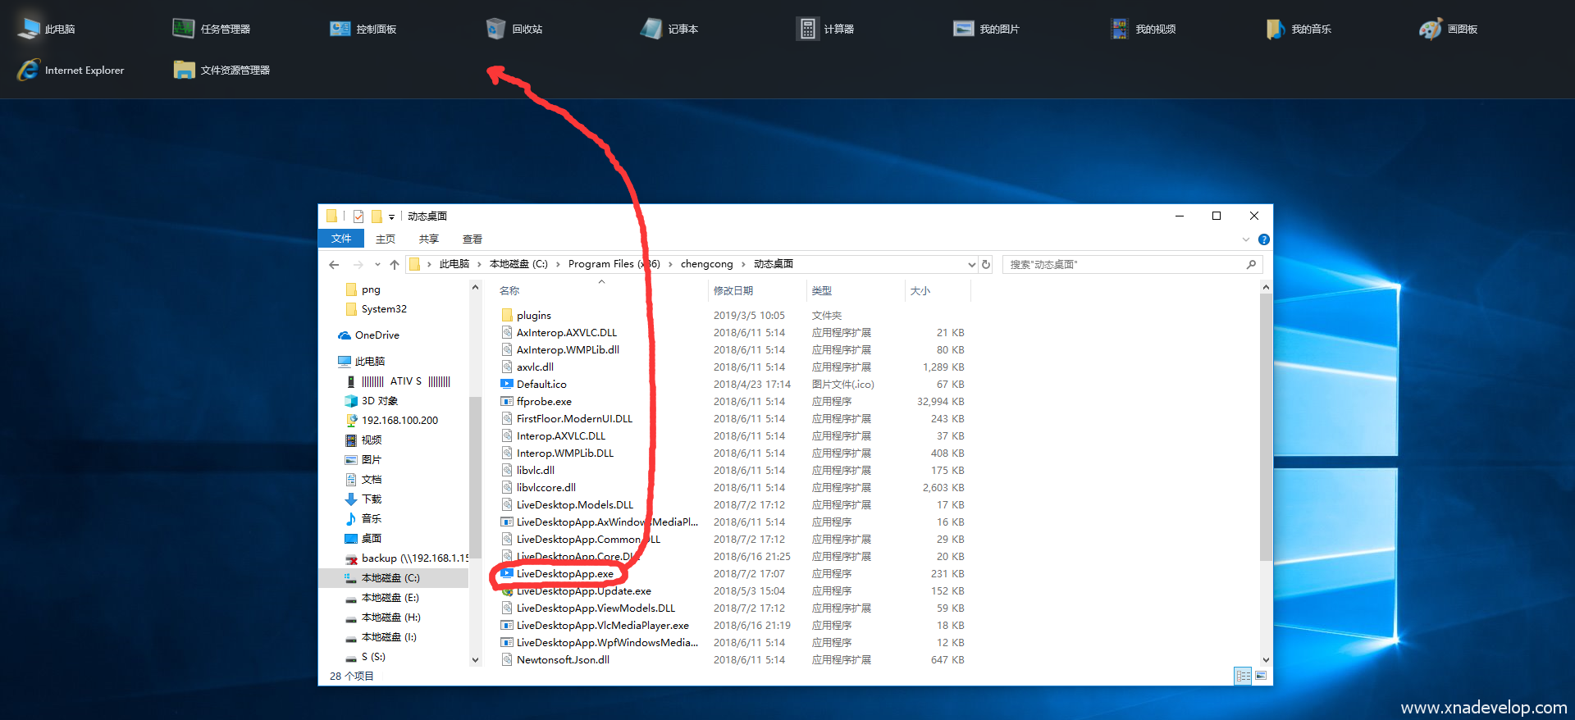Open the address bar history dropdown
1575x720 pixels.
coord(971,264)
